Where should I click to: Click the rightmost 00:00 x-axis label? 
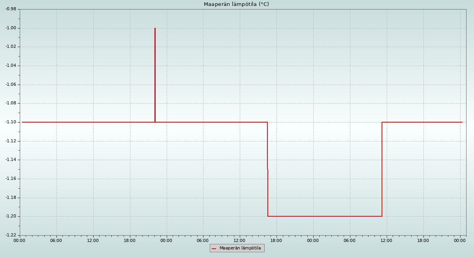[x=460, y=240]
